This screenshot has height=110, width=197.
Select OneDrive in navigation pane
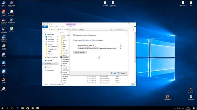[49, 61]
